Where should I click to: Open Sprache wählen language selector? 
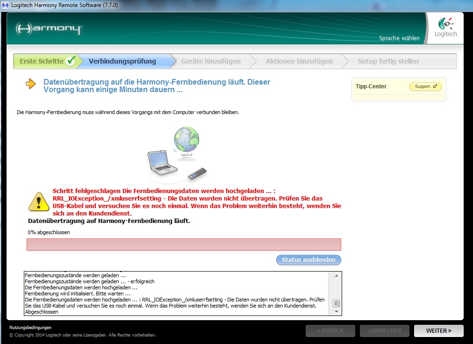click(x=399, y=38)
